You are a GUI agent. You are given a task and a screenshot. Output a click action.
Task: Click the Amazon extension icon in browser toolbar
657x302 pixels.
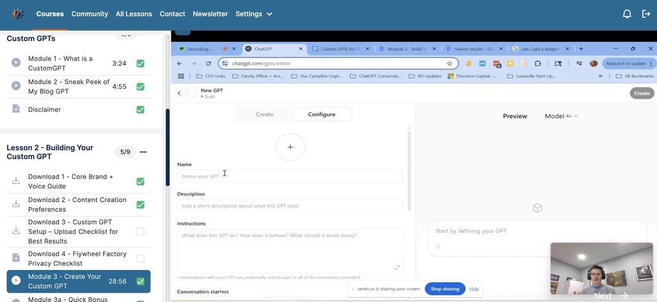click(x=468, y=63)
